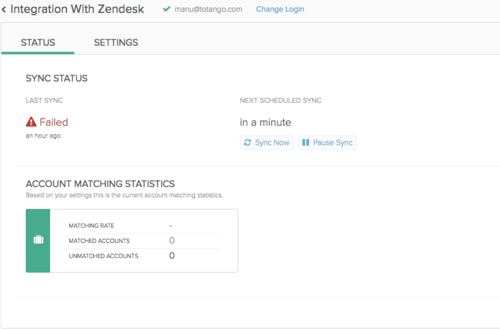Image resolution: width=500 pixels, height=329 pixels.
Task: Click the manu@totango.com email text
Action: click(208, 9)
